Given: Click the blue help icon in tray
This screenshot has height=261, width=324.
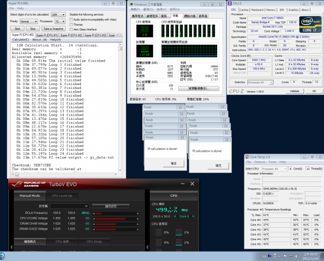Looking at the screenshot, I should click(269, 256).
